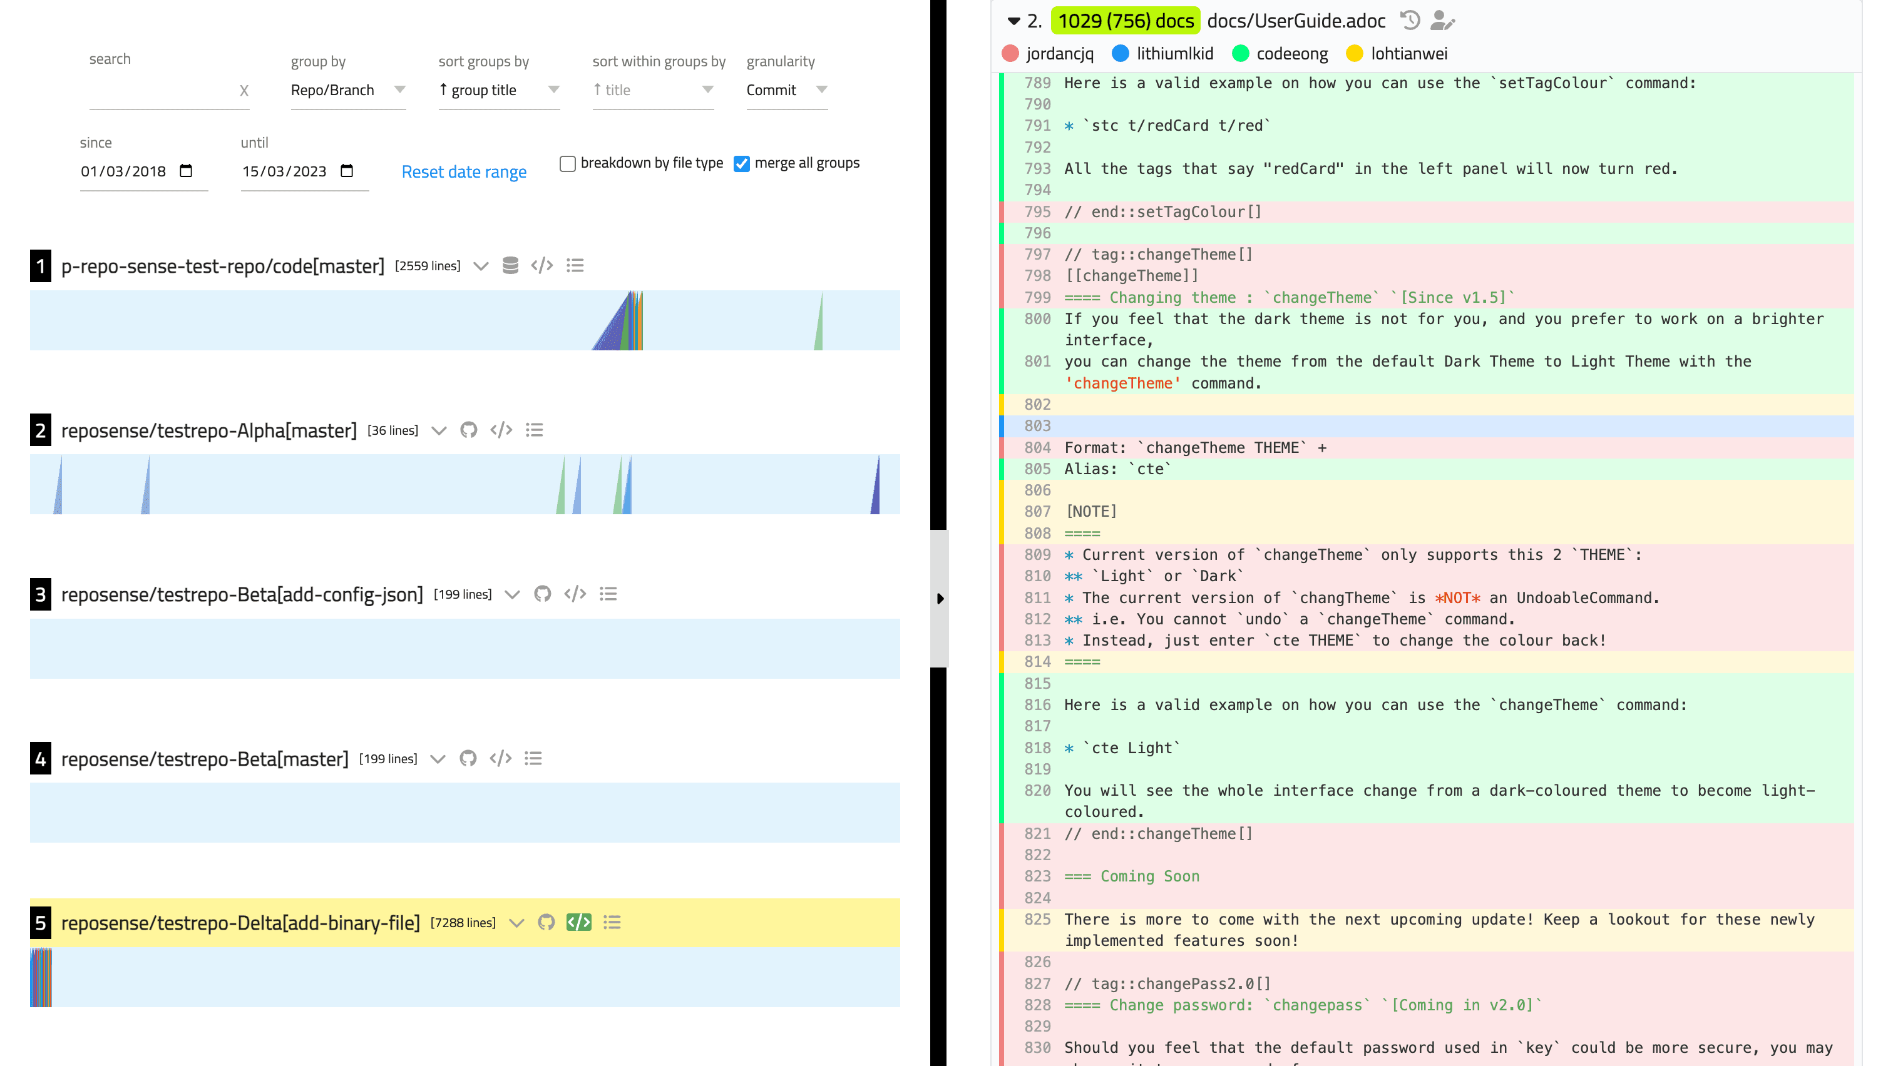This screenshot has height=1066, width=1893.
Task: Show commit list for testrepo-Beta[master]
Action: pyautogui.click(x=533, y=758)
